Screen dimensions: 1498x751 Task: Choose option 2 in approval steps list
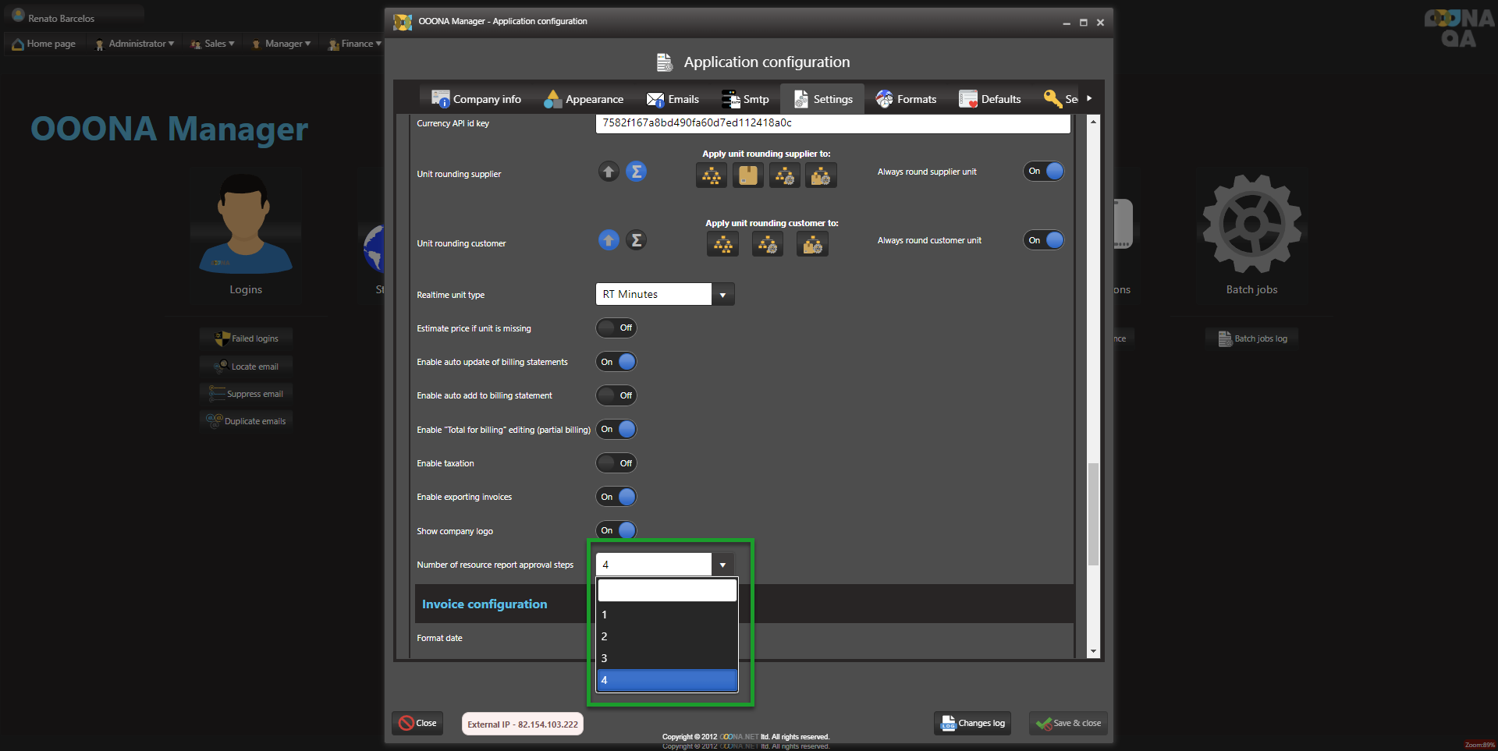coord(667,636)
